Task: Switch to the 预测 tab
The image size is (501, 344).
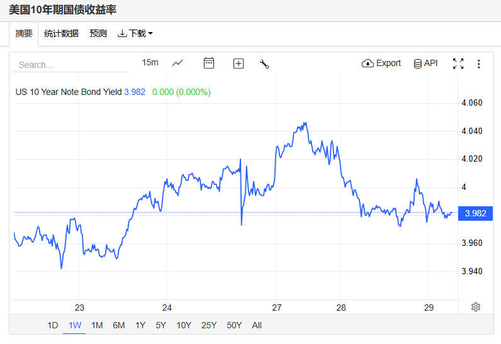Action: point(98,33)
